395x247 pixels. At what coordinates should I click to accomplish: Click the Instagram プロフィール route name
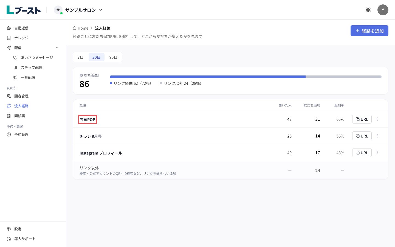tap(101, 153)
